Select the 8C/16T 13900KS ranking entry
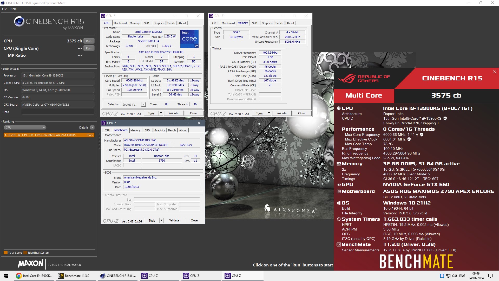 [x=49, y=135]
